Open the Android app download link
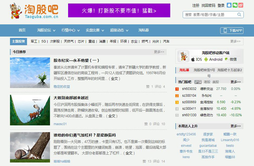 [213, 59]
